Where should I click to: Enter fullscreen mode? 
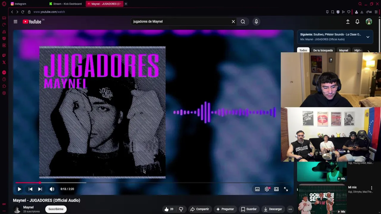tap(286, 189)
